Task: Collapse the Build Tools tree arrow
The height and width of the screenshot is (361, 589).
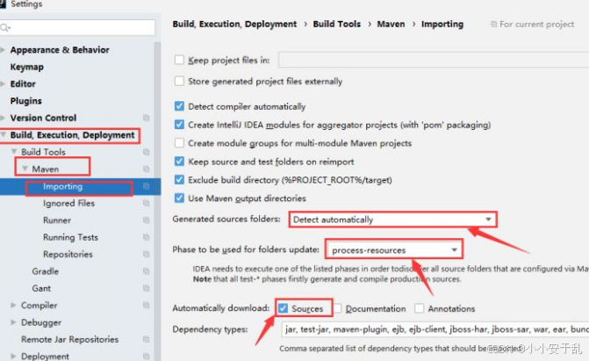Action: tap(14, 152)
